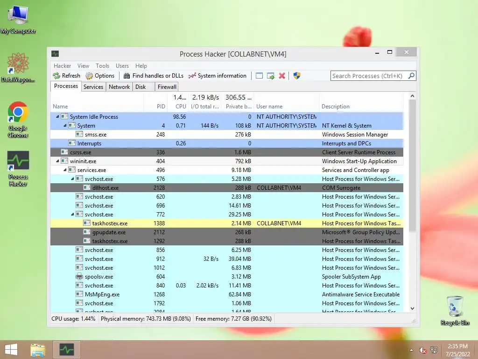Select the csrss.exe process icon
This screenshot has height=359, width=478.
[64, 152]
